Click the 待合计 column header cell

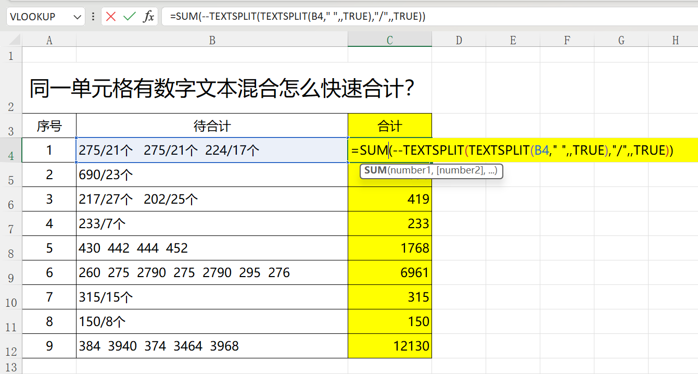pos(212,126)
